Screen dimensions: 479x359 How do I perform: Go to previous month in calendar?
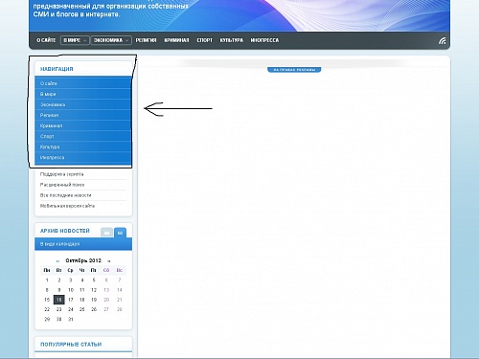(x=57, y=261)
